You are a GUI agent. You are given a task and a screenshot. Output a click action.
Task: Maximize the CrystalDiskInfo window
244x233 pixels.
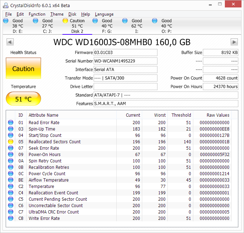220,4
